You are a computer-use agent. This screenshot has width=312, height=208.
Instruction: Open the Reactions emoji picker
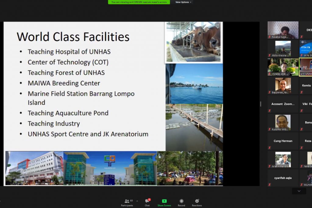[197, 201]
